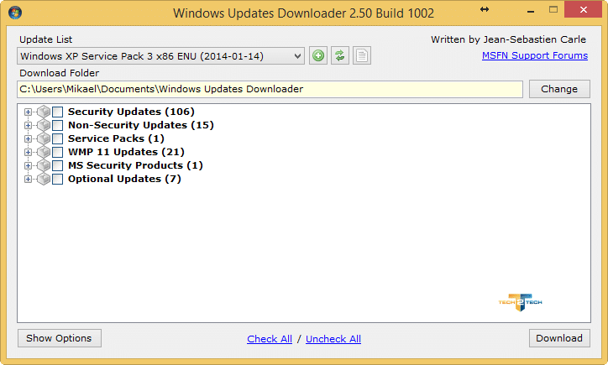The width and height of the screenshot is (608, 365).
Task: Check the Optional Updates (7) checkbox
Action: click(x=57, y=179)
